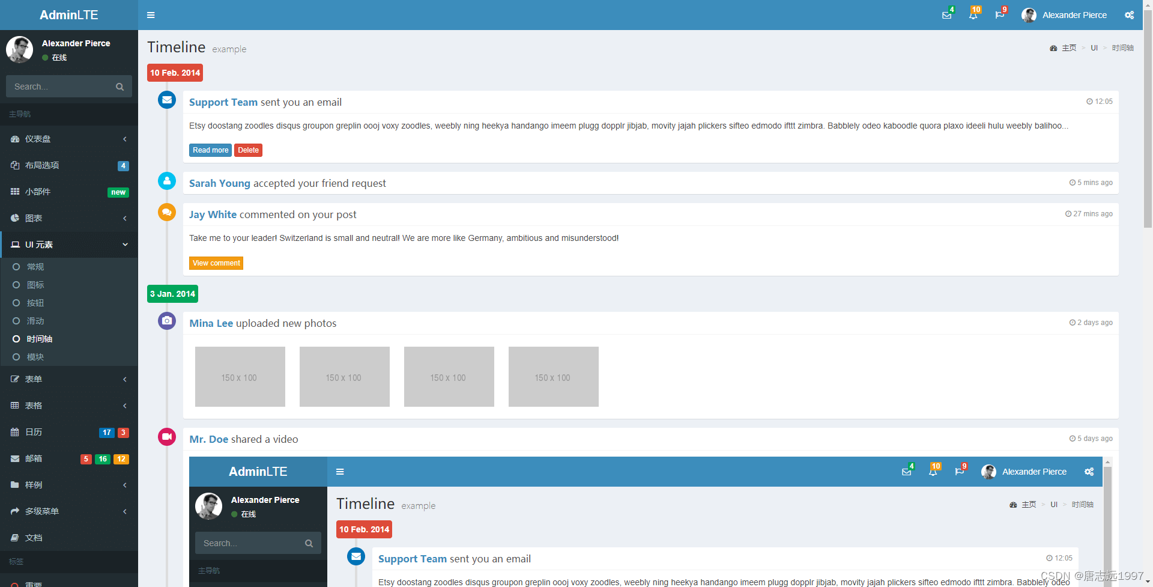Screen dimensions: 1153x587
Task: Collapse the UI 元素 menu
Action: 69,245
